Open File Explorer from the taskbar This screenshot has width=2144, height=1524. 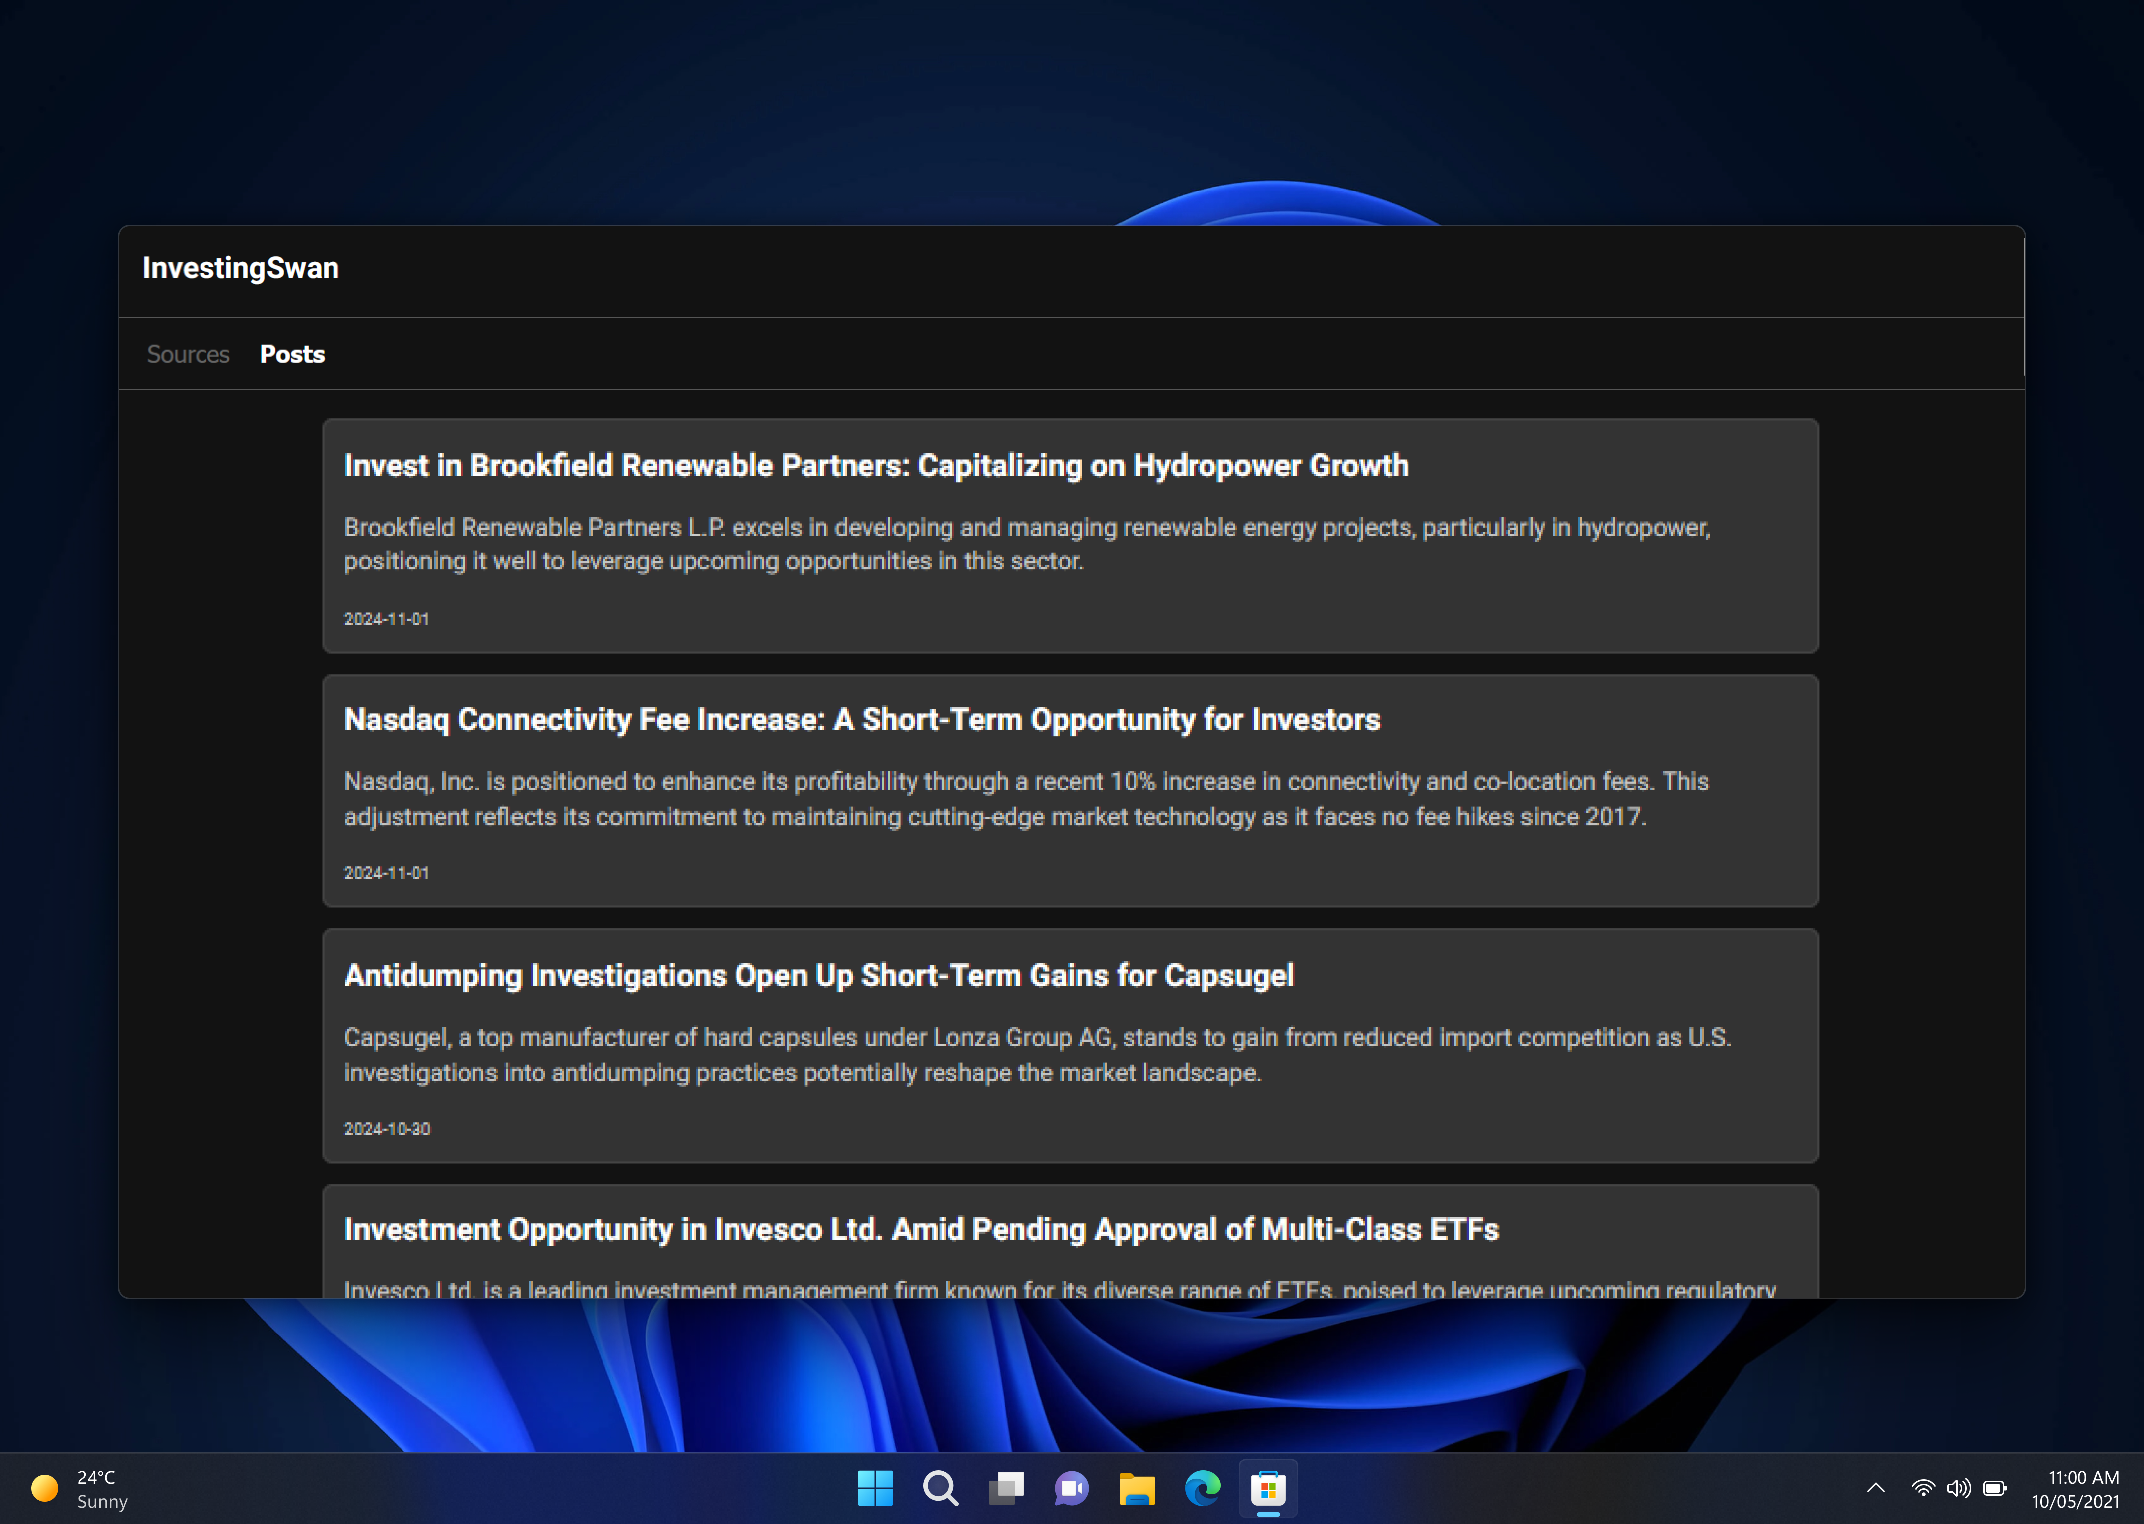(1137, 1488)
